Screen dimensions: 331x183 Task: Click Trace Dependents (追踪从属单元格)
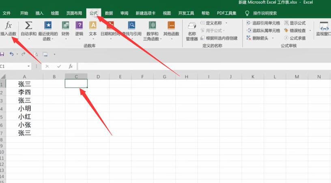(x=263, y=30)
